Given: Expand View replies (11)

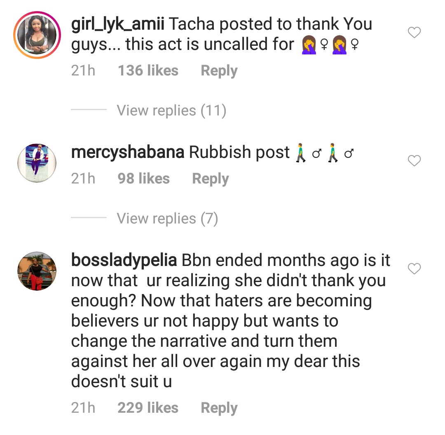Looking at the screenshot, I should pos(171,111).
